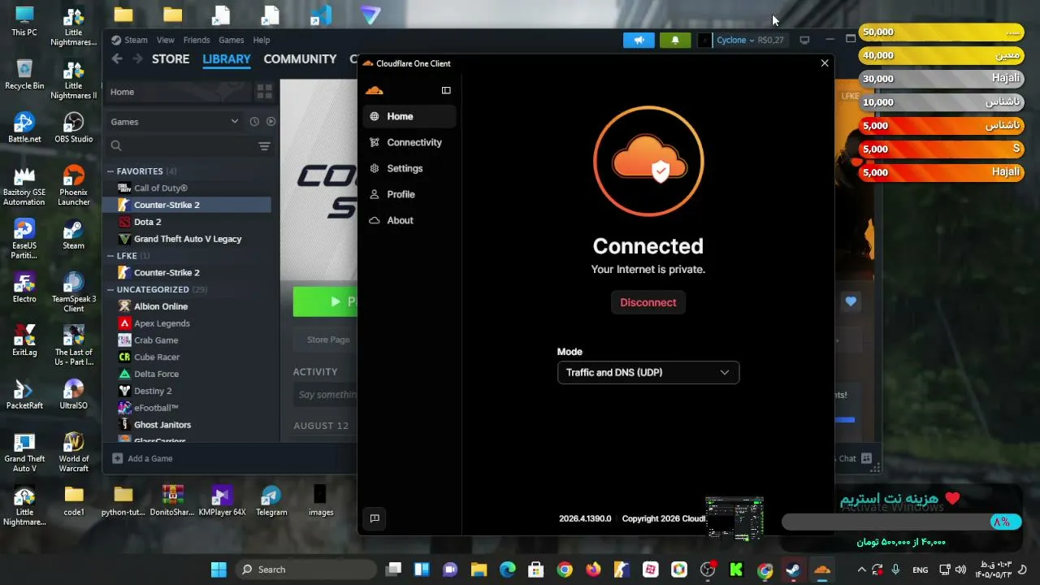Open Firefox from the taskbar
The height and width of the screenshot is (585, 1040).
point(593,570)
